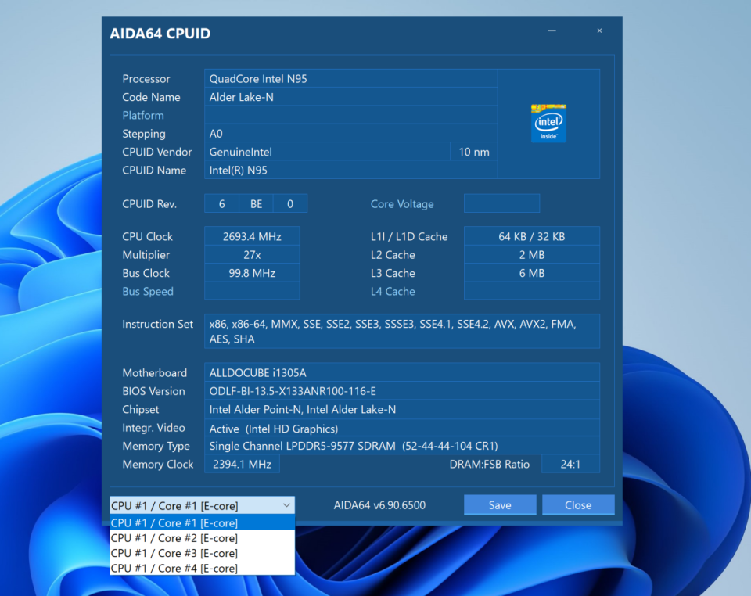
Task: Select the CPU Clock value 2693.4 MHz
Action: click(252, 236)
